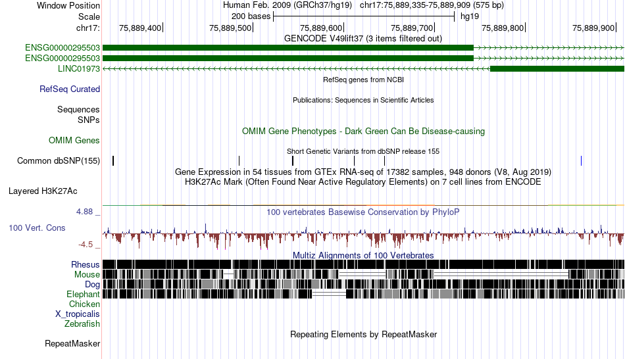
Task: Open the OMIM Genes track label
Action: point(74,140)
